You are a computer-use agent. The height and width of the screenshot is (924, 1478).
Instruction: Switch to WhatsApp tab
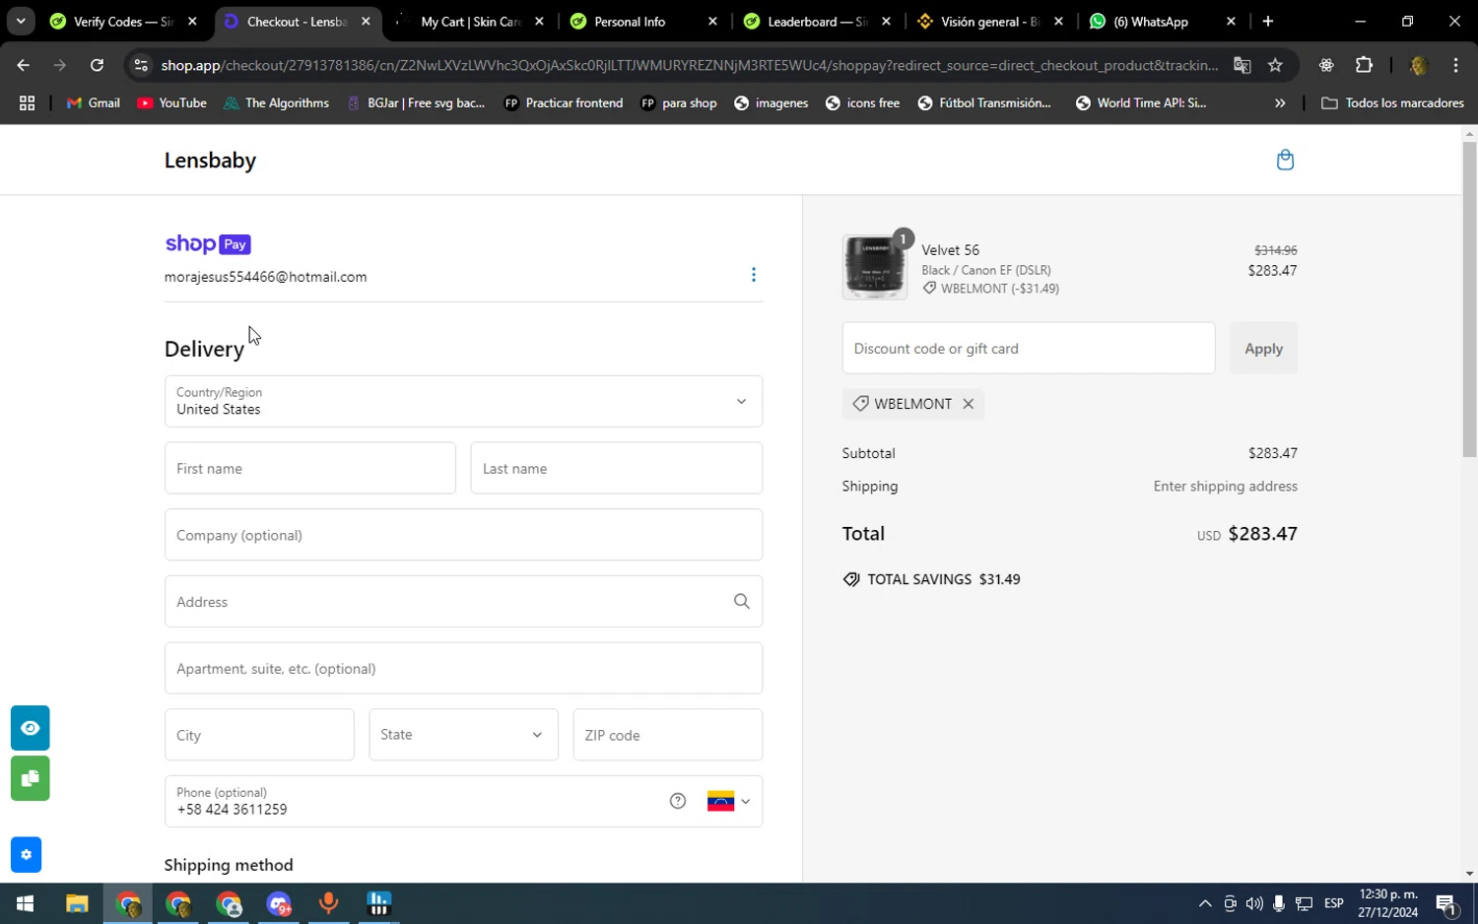pos(1151,21)
